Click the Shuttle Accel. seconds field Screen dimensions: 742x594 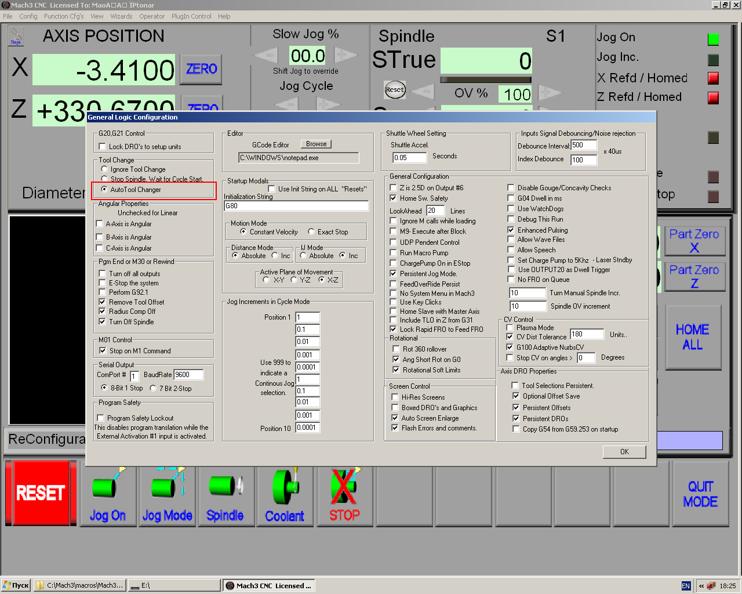tap(409, 157)
